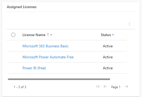The height and width of the screenshot is (97, 142).
Task: Select Active status of Power BI (free)
Action: pyautogui.click(x=108, y=68)
